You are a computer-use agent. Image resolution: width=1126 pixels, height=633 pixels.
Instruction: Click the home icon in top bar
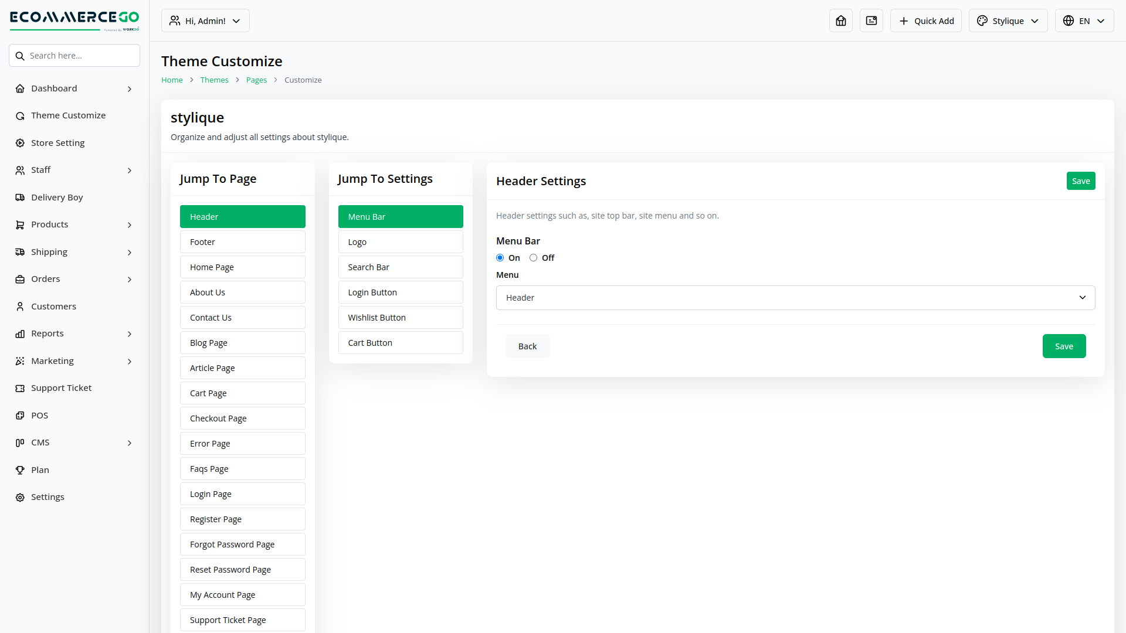840,21
